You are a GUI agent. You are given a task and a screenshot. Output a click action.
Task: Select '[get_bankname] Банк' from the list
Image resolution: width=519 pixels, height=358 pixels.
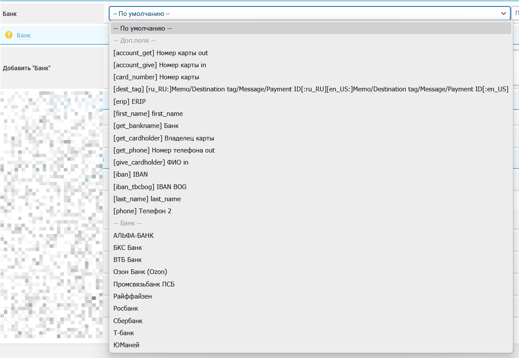click(x=146, y=126)
